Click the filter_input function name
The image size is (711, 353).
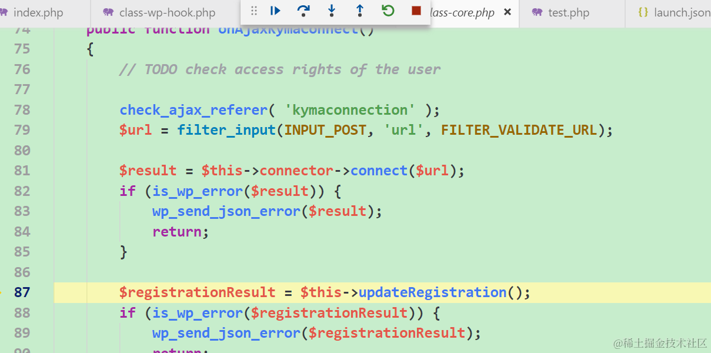pyautogui.click(x=227, y=130)
